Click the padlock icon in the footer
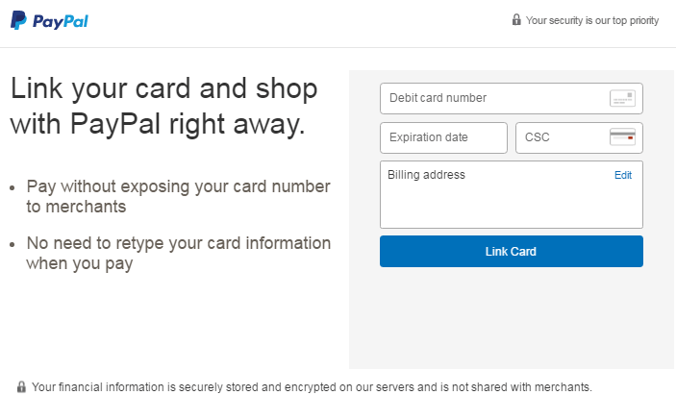 [21, 386]
